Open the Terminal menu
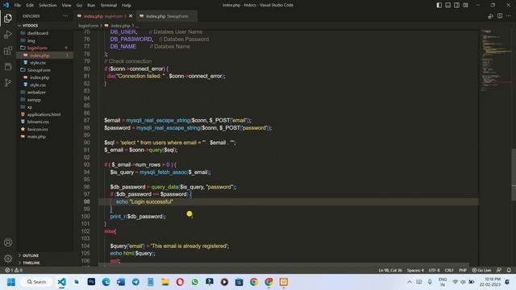Viewport: 516px width, 290px height. pyautogui.click(x=109, y=6)
